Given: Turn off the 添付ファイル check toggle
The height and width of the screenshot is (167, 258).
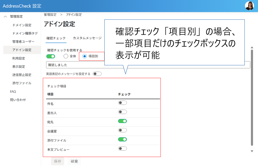Looking at the screenshot, I should coord(122,140).
